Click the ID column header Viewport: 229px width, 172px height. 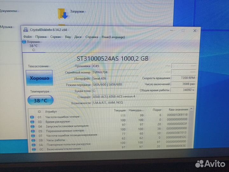39,112
